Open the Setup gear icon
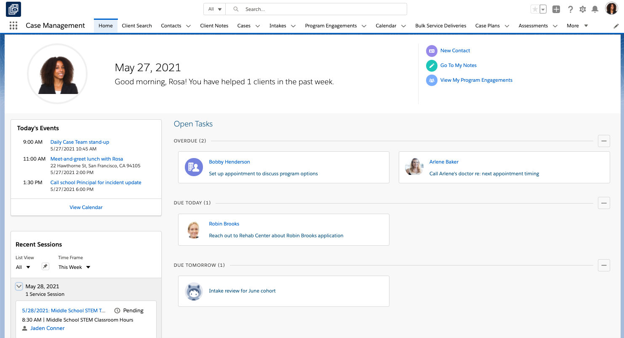Screen dimensions: 624x338 [583, 9]
